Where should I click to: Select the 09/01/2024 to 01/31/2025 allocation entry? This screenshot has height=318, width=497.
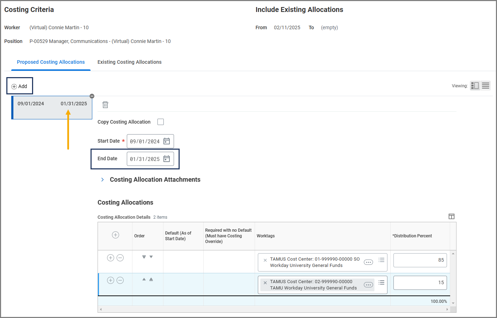52,107
